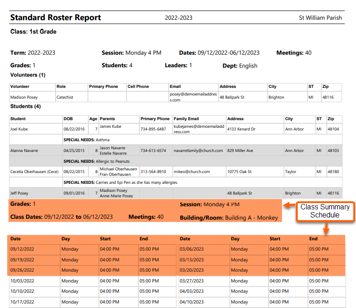This screenshot has width=356, height=308.
Task: Click the DOB column header
Action: coord(68,119)
